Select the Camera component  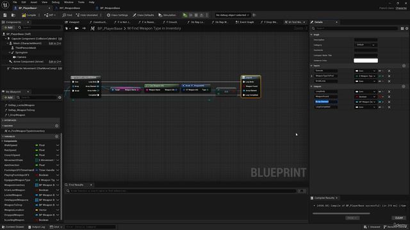[21, 57]
